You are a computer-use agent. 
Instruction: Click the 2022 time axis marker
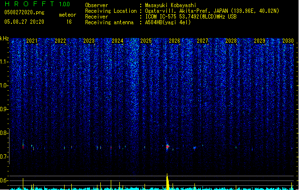(60, 40)
